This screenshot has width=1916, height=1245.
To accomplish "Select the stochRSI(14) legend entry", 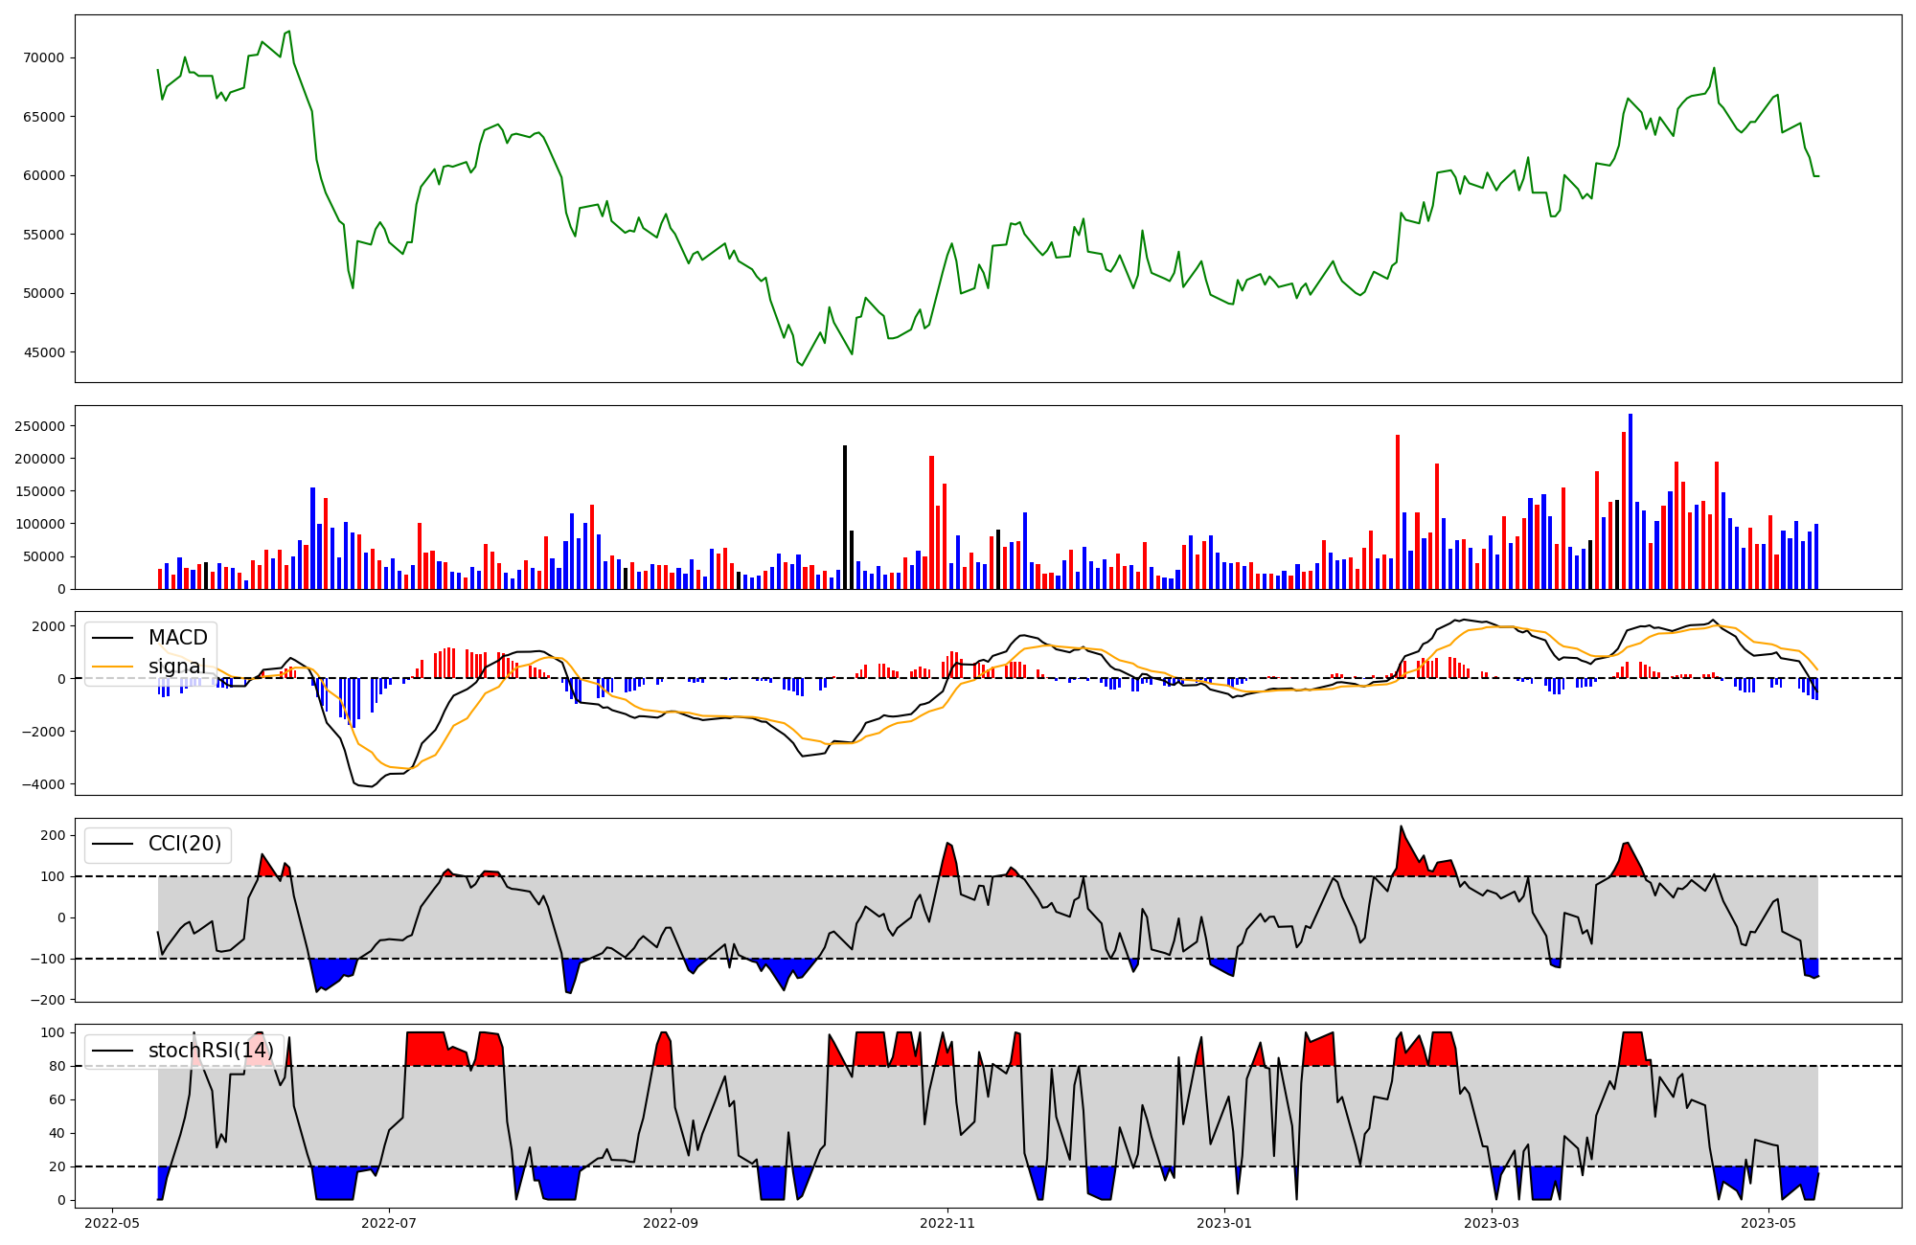I will (211, 1051).
